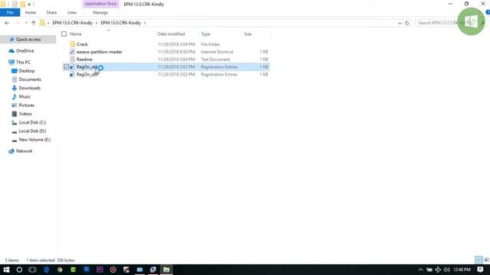Open the address bar history dropdown
This screenshot has width=490, height=275.
(400, 23)
